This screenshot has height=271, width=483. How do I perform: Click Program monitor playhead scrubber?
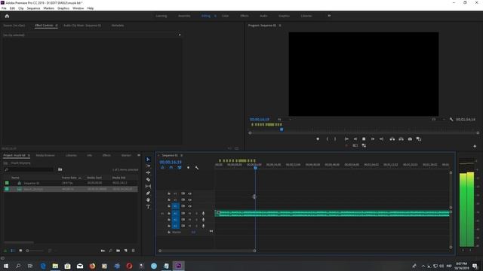(x=281, y=129)
